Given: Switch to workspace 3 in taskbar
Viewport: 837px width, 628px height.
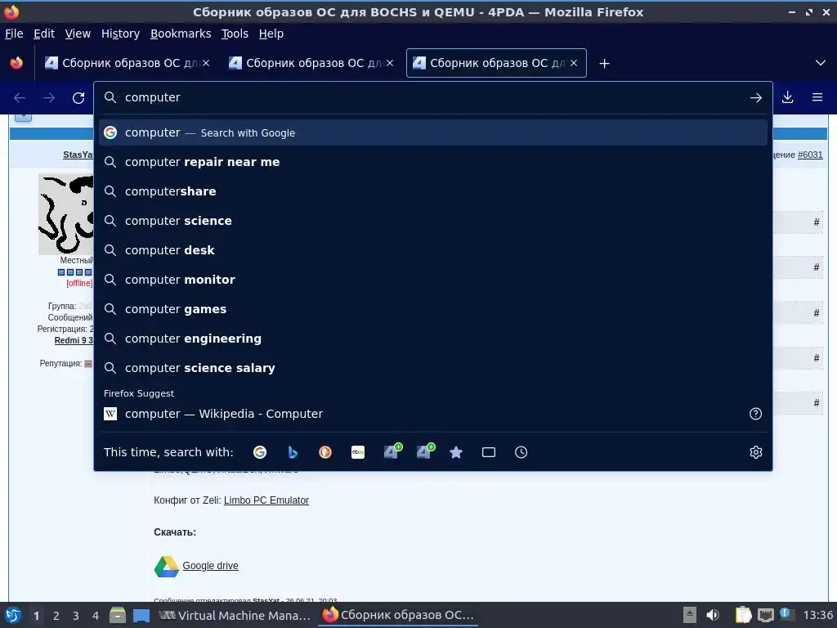Looking at the screenshot, I should 75,616.
